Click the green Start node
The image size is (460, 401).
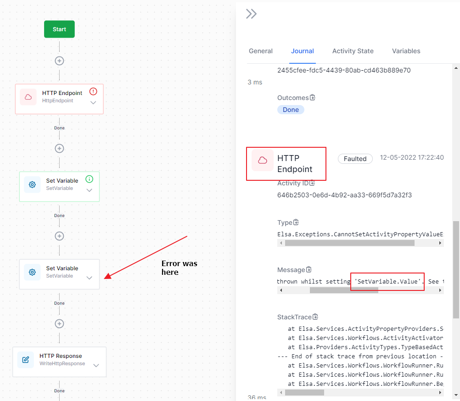tap(59, 29)
